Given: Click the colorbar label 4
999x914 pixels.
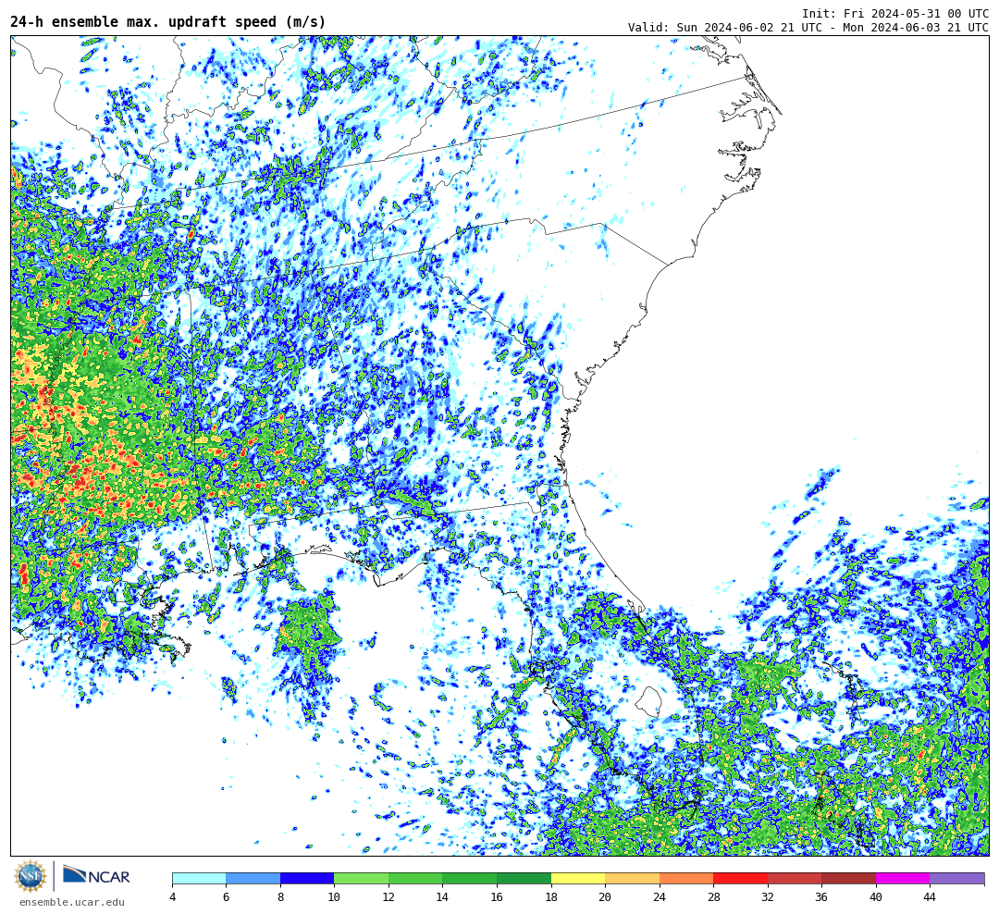Looking at the screenshot, I should (173, 896).
